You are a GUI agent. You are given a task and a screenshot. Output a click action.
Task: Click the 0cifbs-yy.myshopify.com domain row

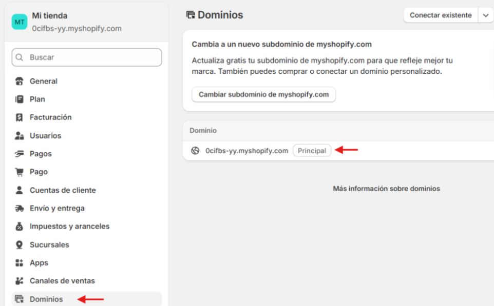pos(338,151)
